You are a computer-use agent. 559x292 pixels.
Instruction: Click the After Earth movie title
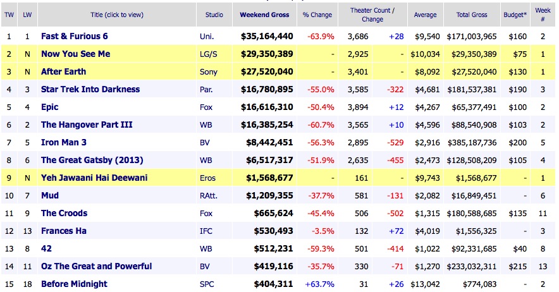(x=63, y=71)
